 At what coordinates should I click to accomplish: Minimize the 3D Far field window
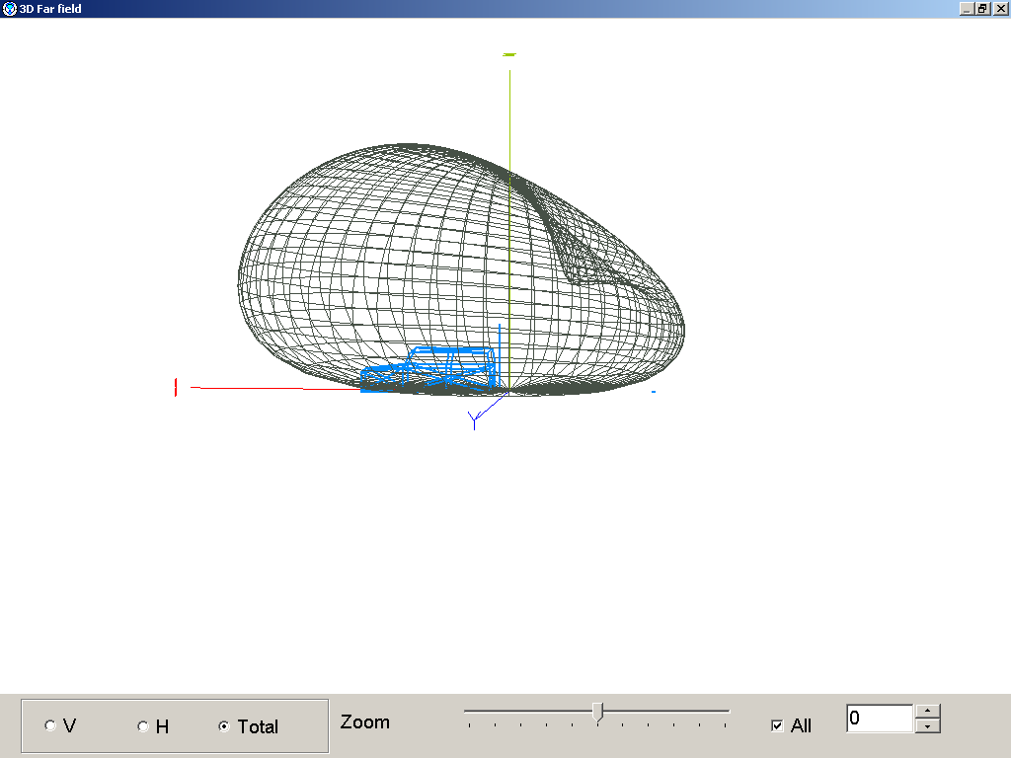pos(967,9)
